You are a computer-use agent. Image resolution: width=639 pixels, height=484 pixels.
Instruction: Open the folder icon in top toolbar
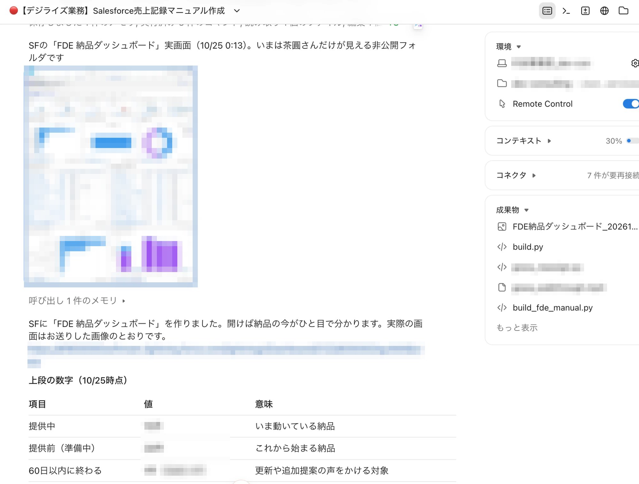point(623,11)
